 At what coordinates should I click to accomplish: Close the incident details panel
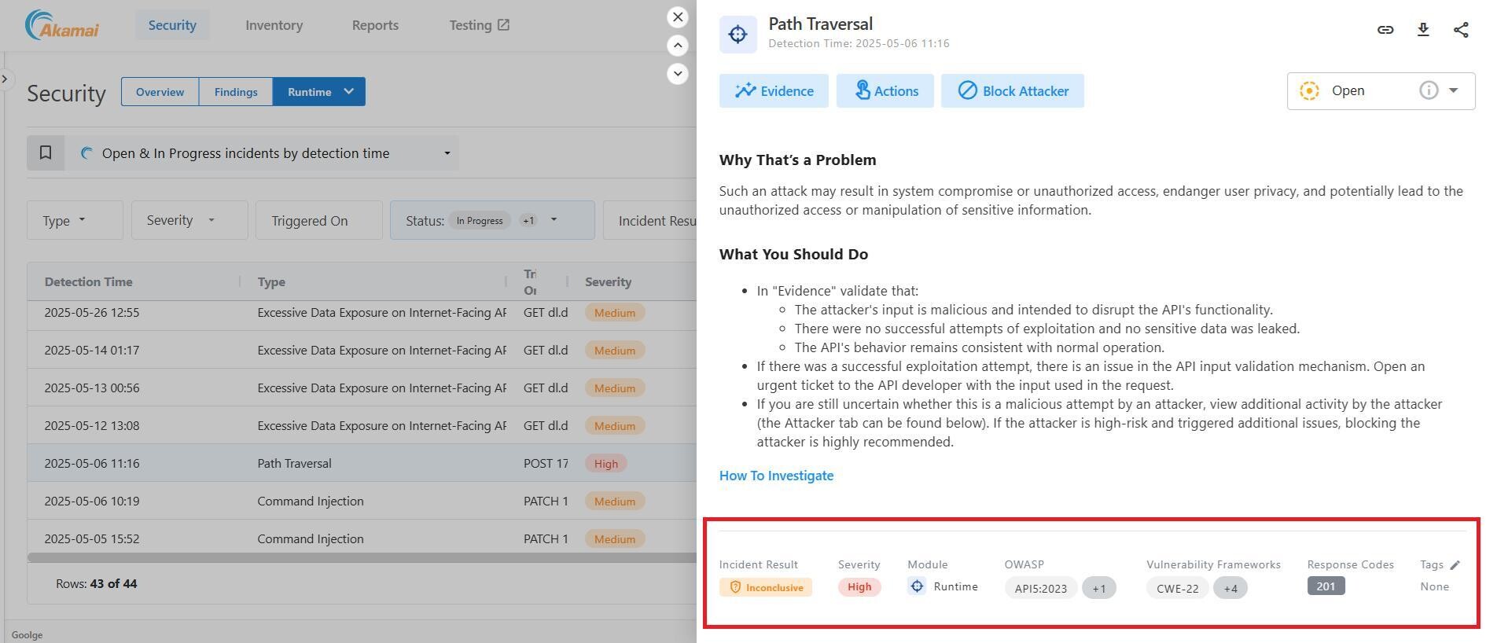(x=677, y=17)
